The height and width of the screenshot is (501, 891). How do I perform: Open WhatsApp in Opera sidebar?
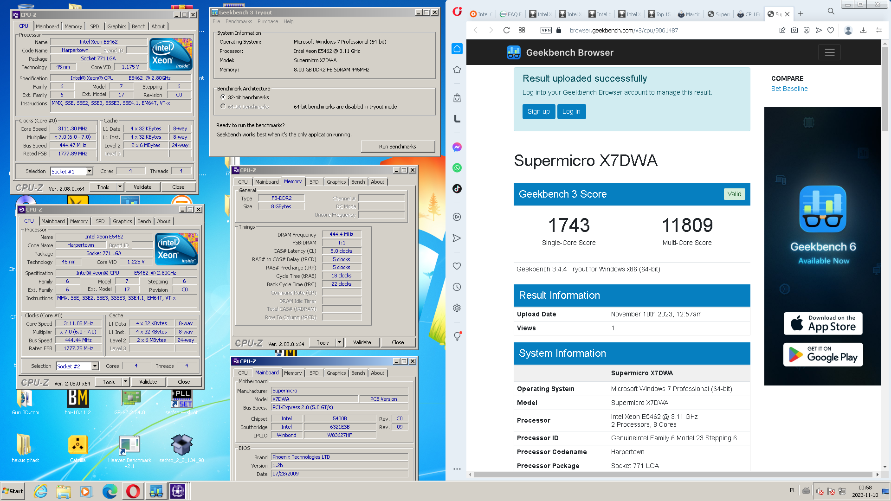[x=457, y=168]
